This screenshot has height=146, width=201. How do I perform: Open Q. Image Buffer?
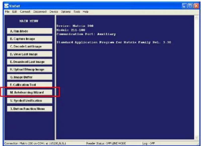pos(30,77)
